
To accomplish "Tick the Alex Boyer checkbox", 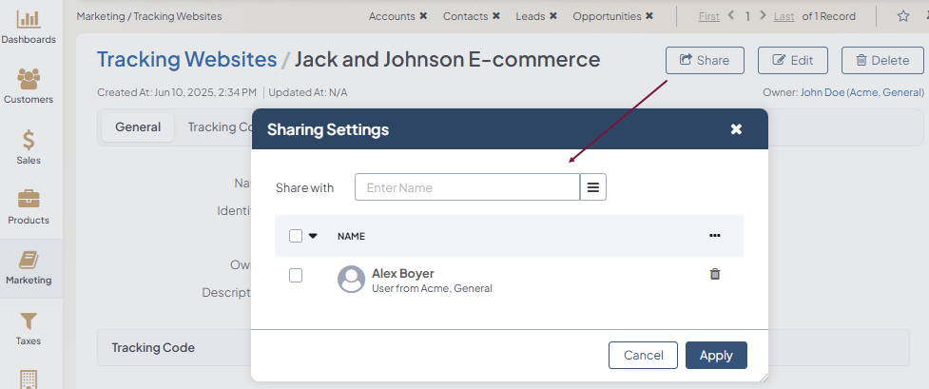I will (296, 275).
